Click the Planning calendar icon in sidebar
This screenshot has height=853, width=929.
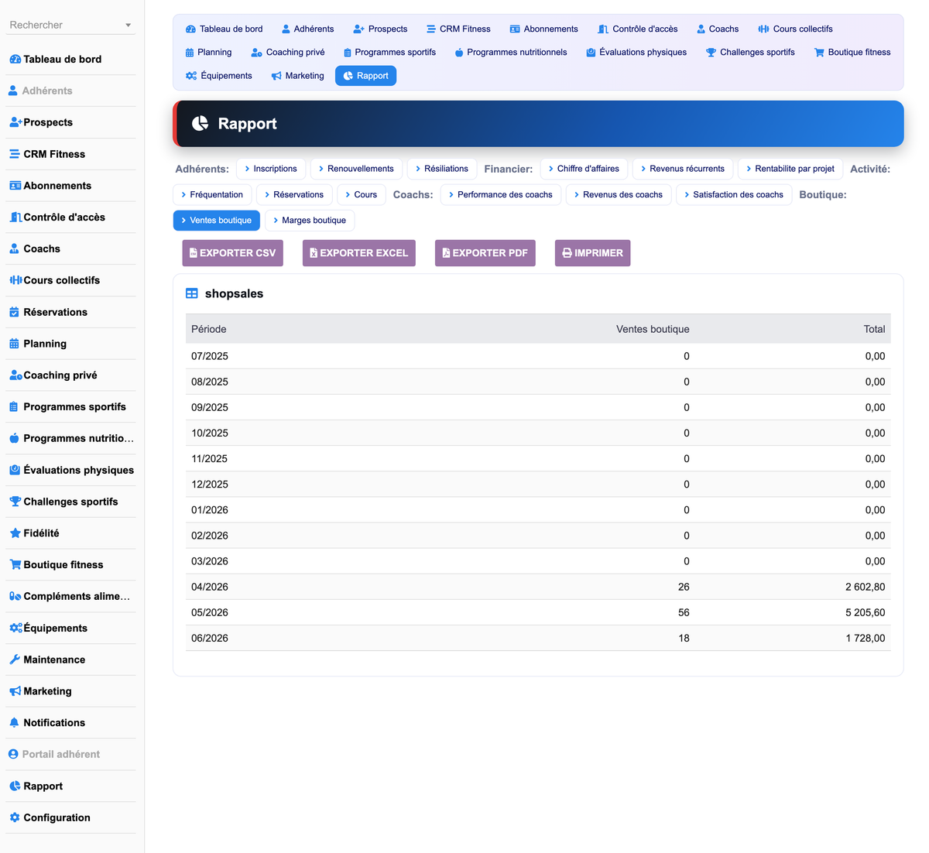(x=15, y=344)
